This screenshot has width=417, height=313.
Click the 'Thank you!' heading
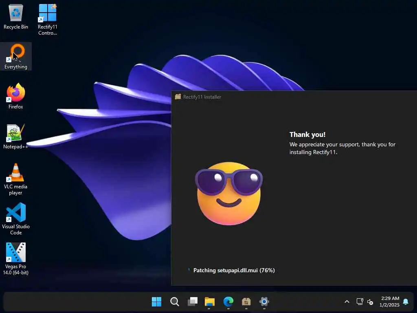pos(307,134)
